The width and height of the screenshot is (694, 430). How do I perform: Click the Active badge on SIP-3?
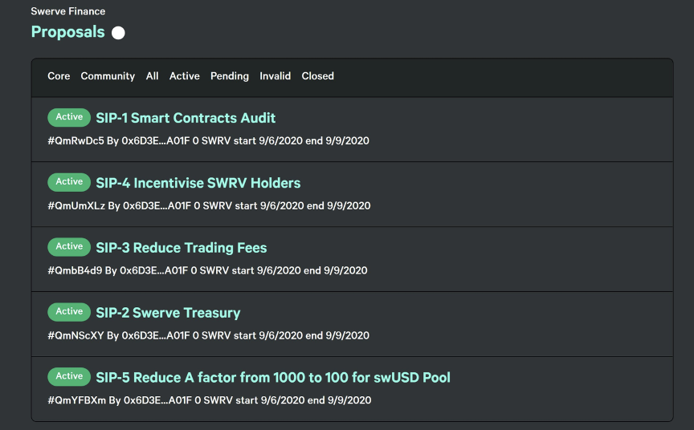69,246
